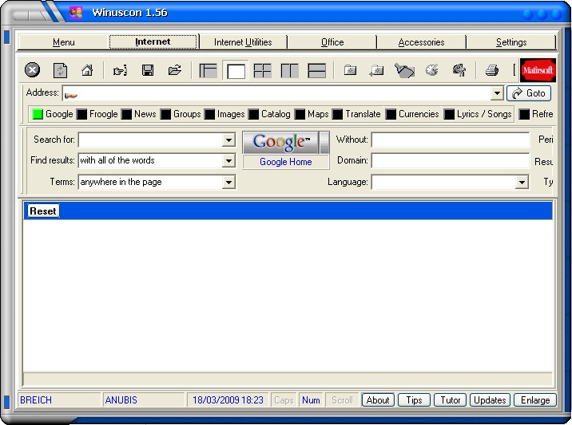The width and height of the screenshot is (572, 425).
Task: Click the Goto button
Action: (x=529, y=93)
